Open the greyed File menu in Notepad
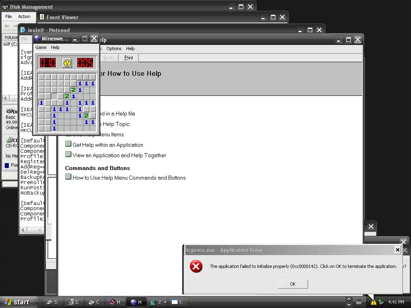This screenshot has width=411, height=308. pos(24,39)
